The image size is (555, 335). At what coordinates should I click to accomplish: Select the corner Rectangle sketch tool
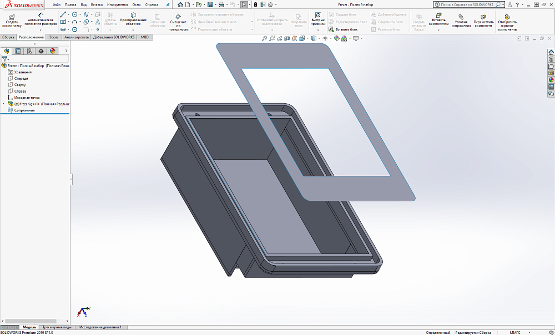point(63,22)
